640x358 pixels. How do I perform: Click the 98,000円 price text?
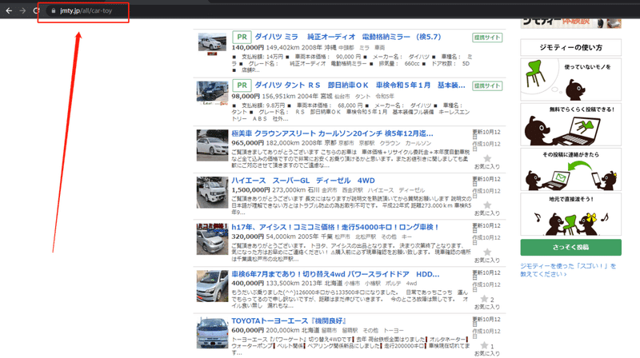tap(246, 96)
